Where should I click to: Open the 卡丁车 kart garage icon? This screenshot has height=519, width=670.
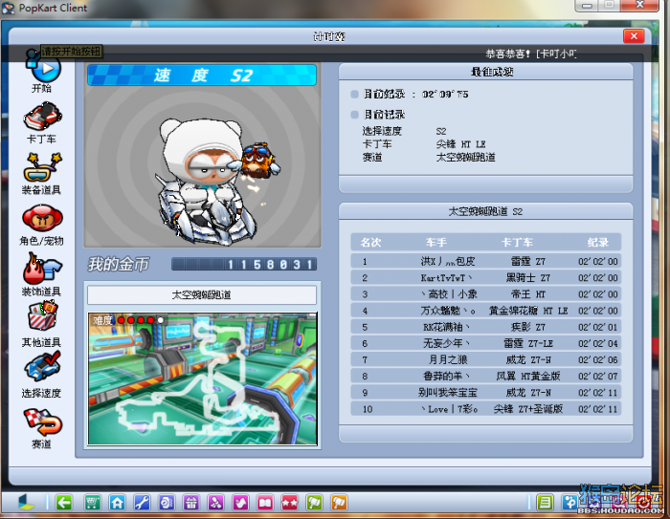pyautogui.click(x=42, y=116)
